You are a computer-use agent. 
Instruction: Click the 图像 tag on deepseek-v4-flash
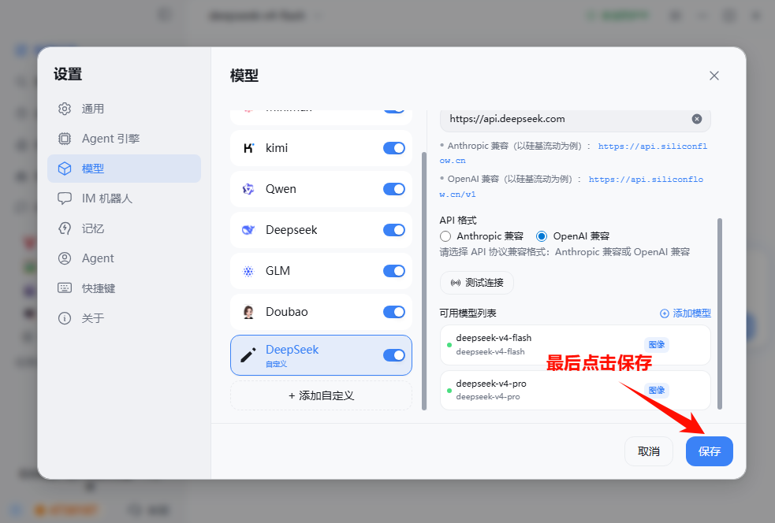657,345
